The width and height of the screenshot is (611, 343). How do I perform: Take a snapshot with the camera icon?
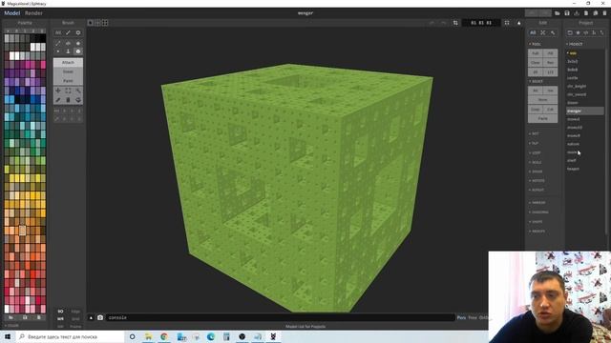[x=100, y=317]
